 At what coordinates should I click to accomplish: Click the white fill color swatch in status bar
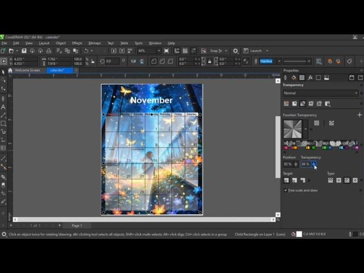(x=299, y=234)
